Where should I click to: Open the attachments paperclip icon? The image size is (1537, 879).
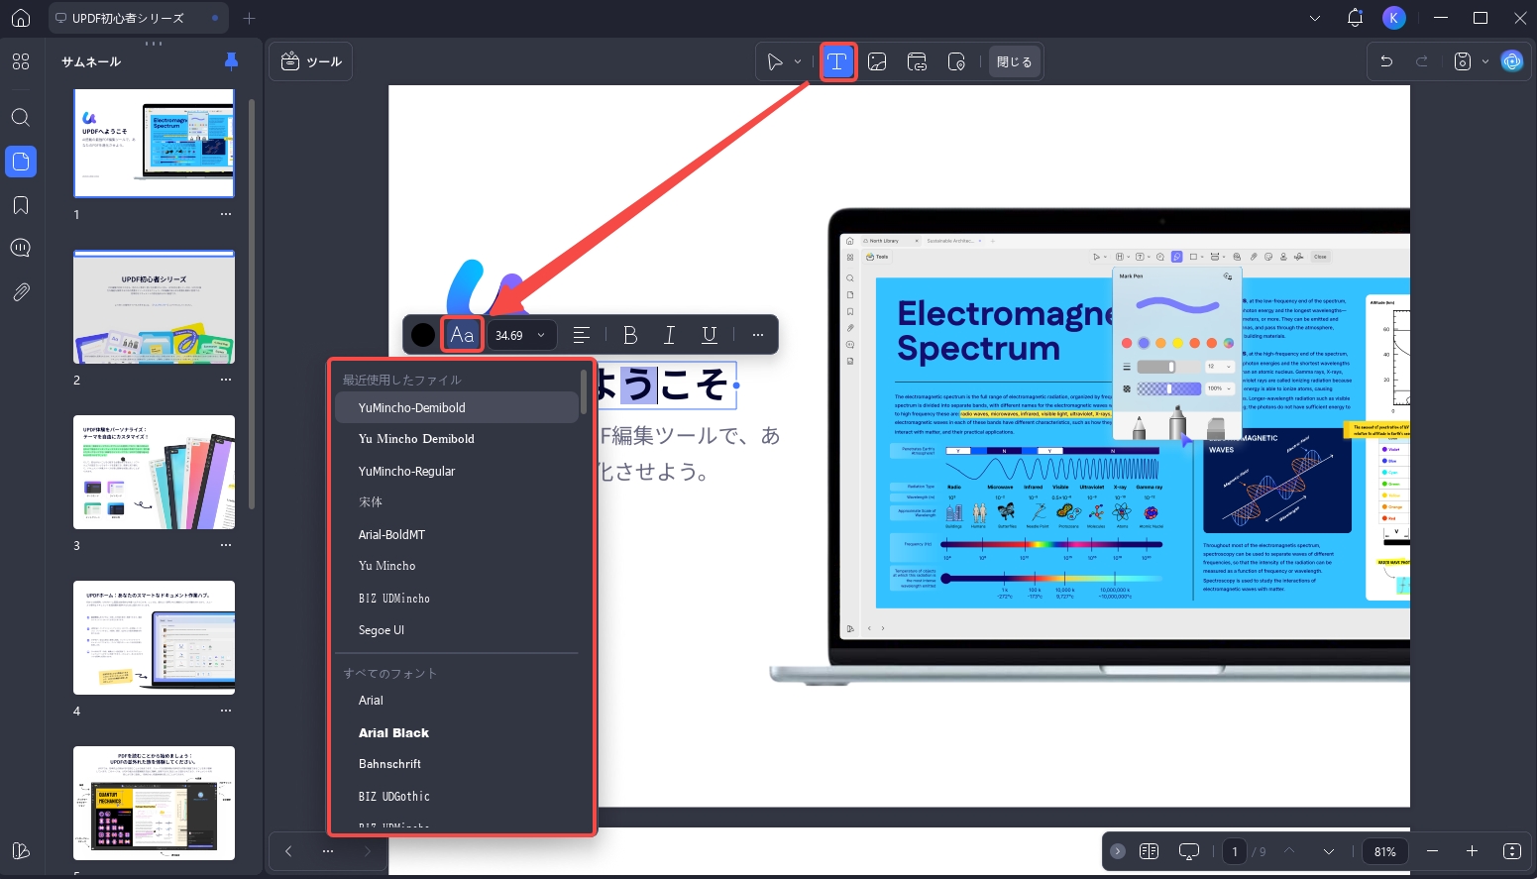[21, 292]
